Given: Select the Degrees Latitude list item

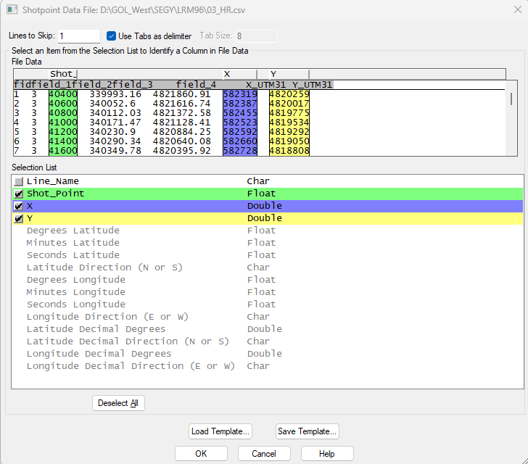Looking at the screenshot, I should (73, 231).
